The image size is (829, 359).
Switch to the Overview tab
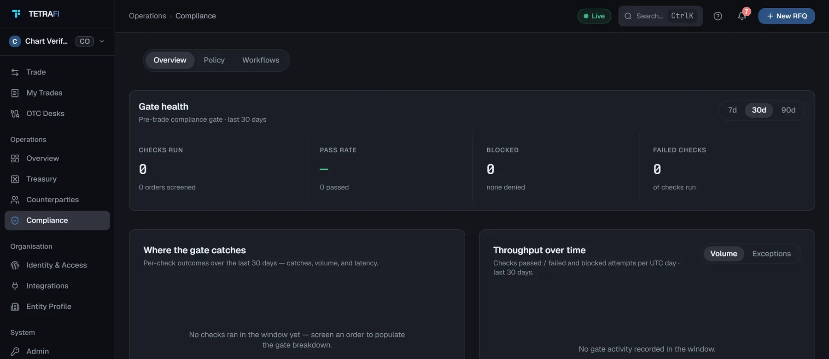click(x=170, y=60)
